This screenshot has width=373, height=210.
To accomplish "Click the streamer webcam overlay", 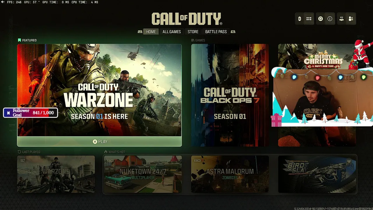I will [x=323, y=97].
